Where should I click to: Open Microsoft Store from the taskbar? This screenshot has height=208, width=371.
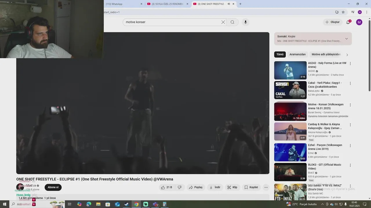click(108, 204)
